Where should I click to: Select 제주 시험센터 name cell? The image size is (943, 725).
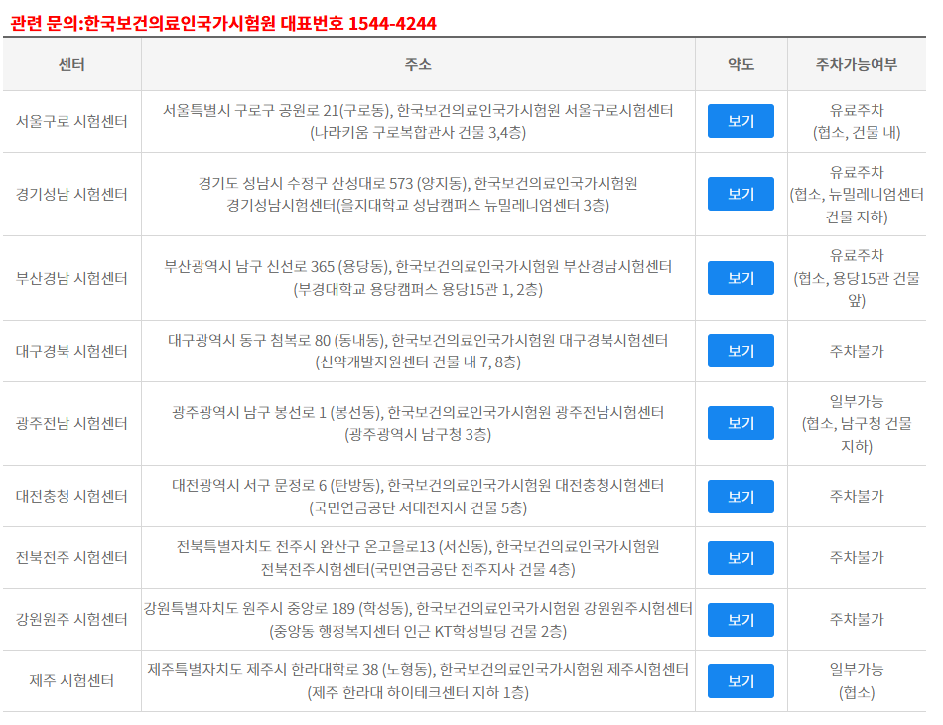point(71,681)
